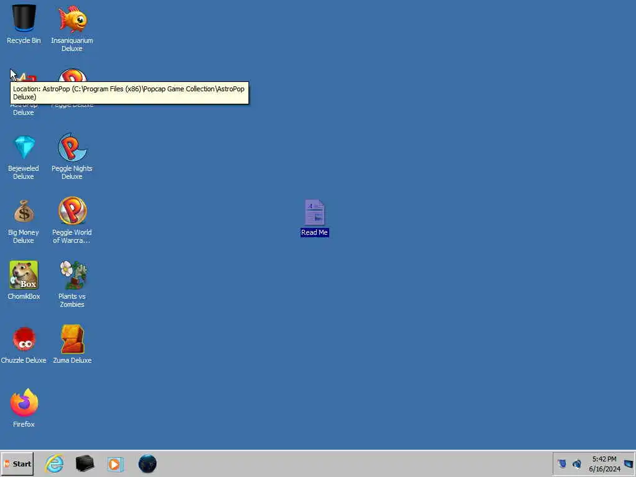This screenshot has width=636, height=477.
Task: Click the 'Plants vs Zombies' label
Action: 72,300
